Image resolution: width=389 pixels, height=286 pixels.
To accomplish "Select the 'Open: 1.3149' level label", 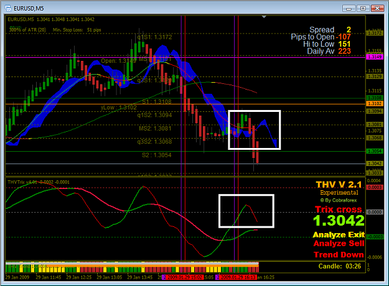I will 119,61.
